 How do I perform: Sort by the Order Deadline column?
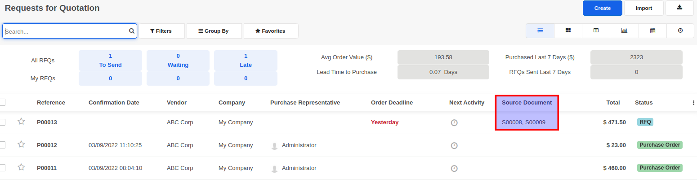point(392,103)
